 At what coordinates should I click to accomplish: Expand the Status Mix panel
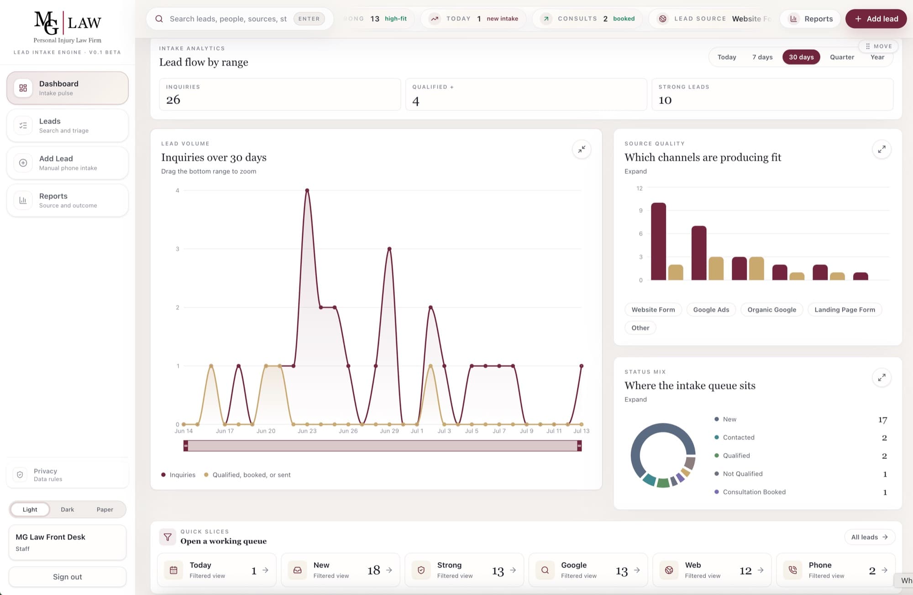[x=882, y=378]
